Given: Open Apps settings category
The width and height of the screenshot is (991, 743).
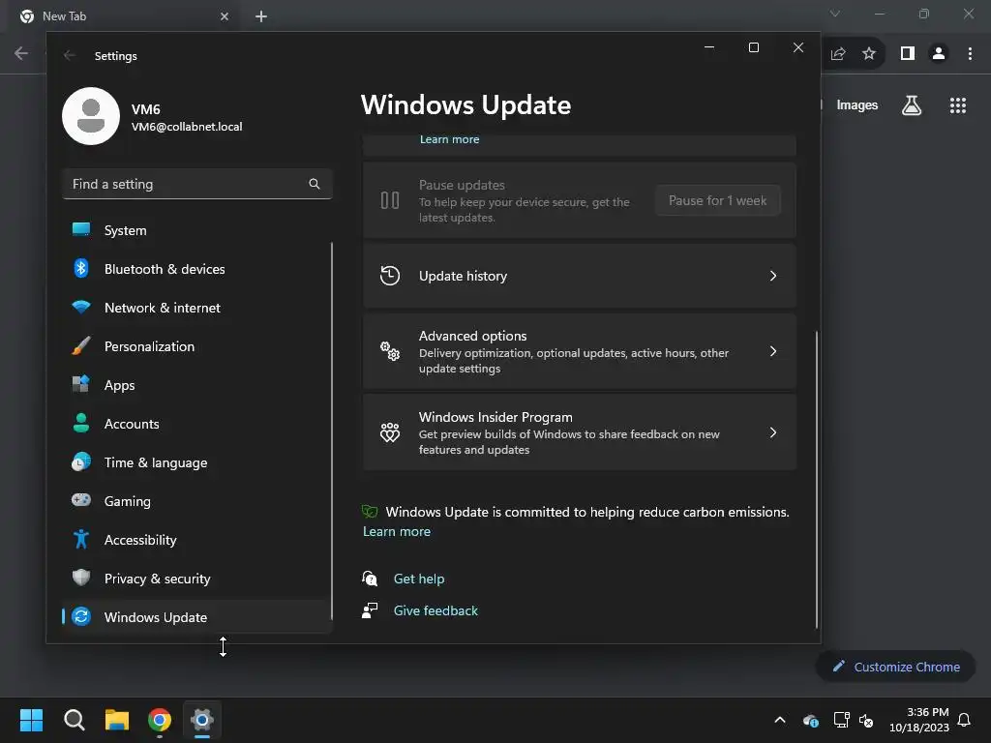Looking at the screenshot, I should [196, 385].
